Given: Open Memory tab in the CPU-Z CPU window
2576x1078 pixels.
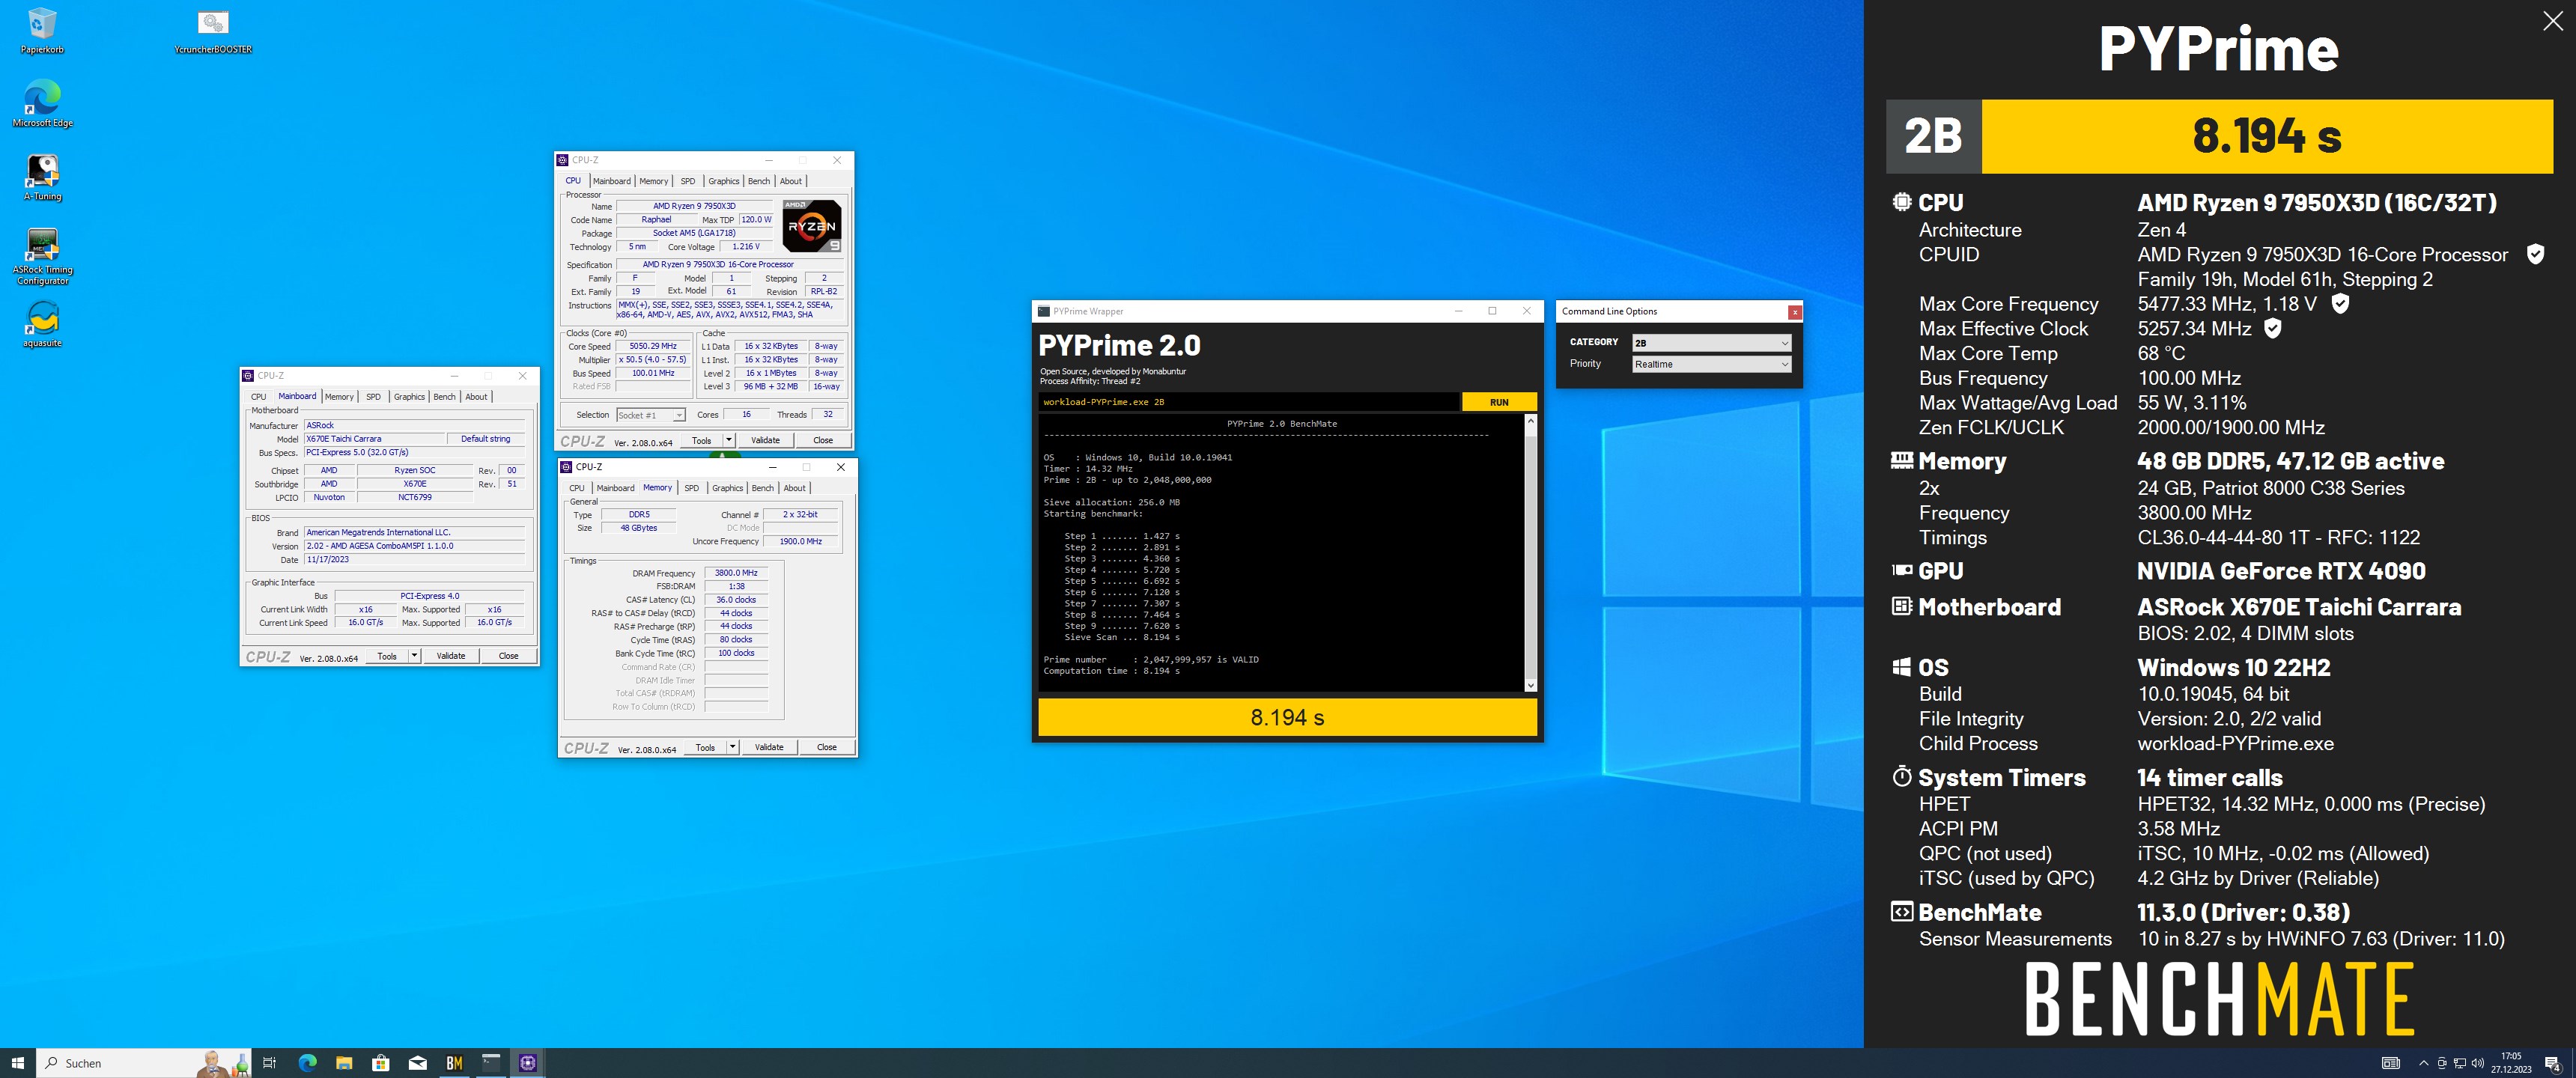Looking at the screenshot, I should pyautogui.click(x=654, y=181).
